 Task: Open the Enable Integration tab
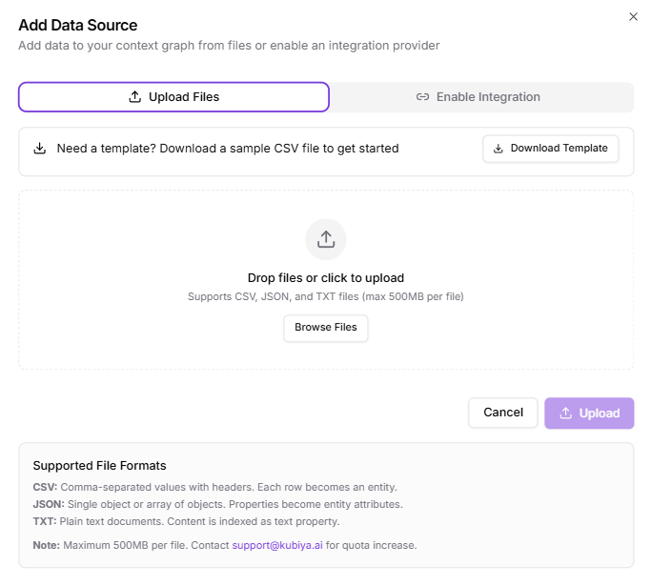[479, 97]
